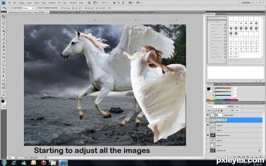Select the Eraser tool

click(x=4, y=54)
